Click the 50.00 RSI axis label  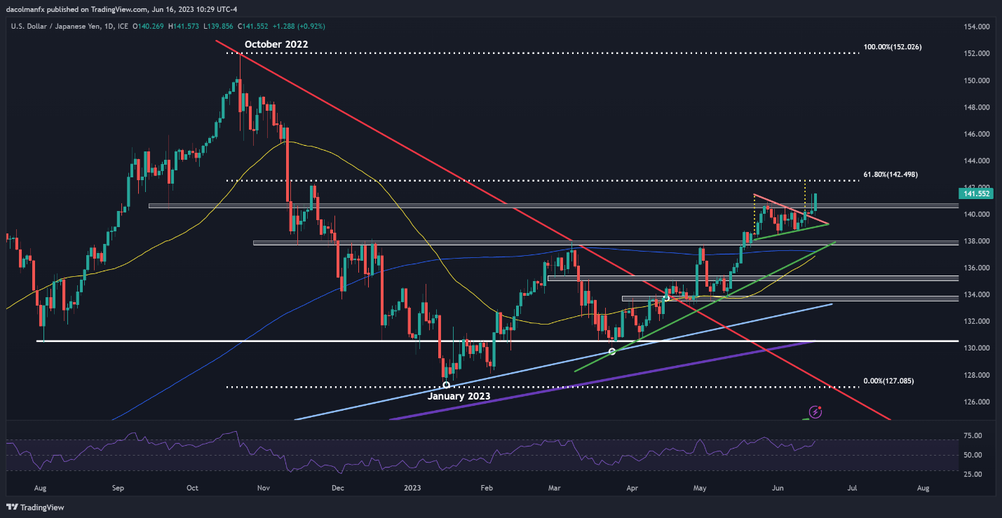coord(974,455)
